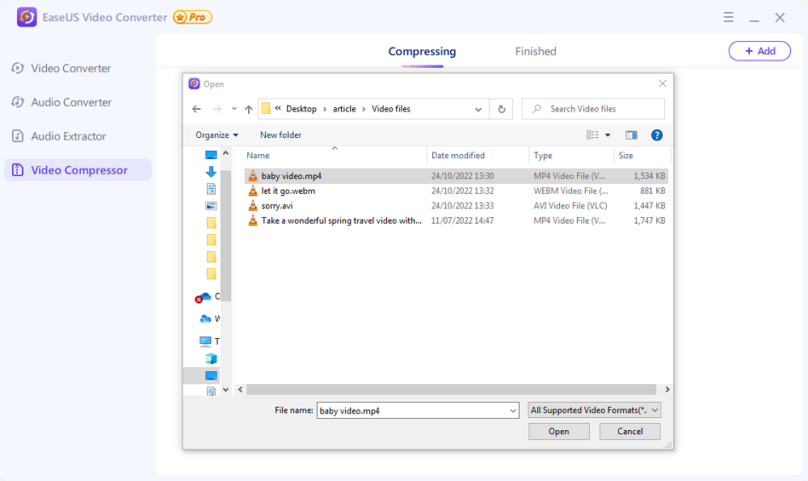The image size is (808, 481).
Task: Select the Video Converter sidebar item
Action: point(71,69)
